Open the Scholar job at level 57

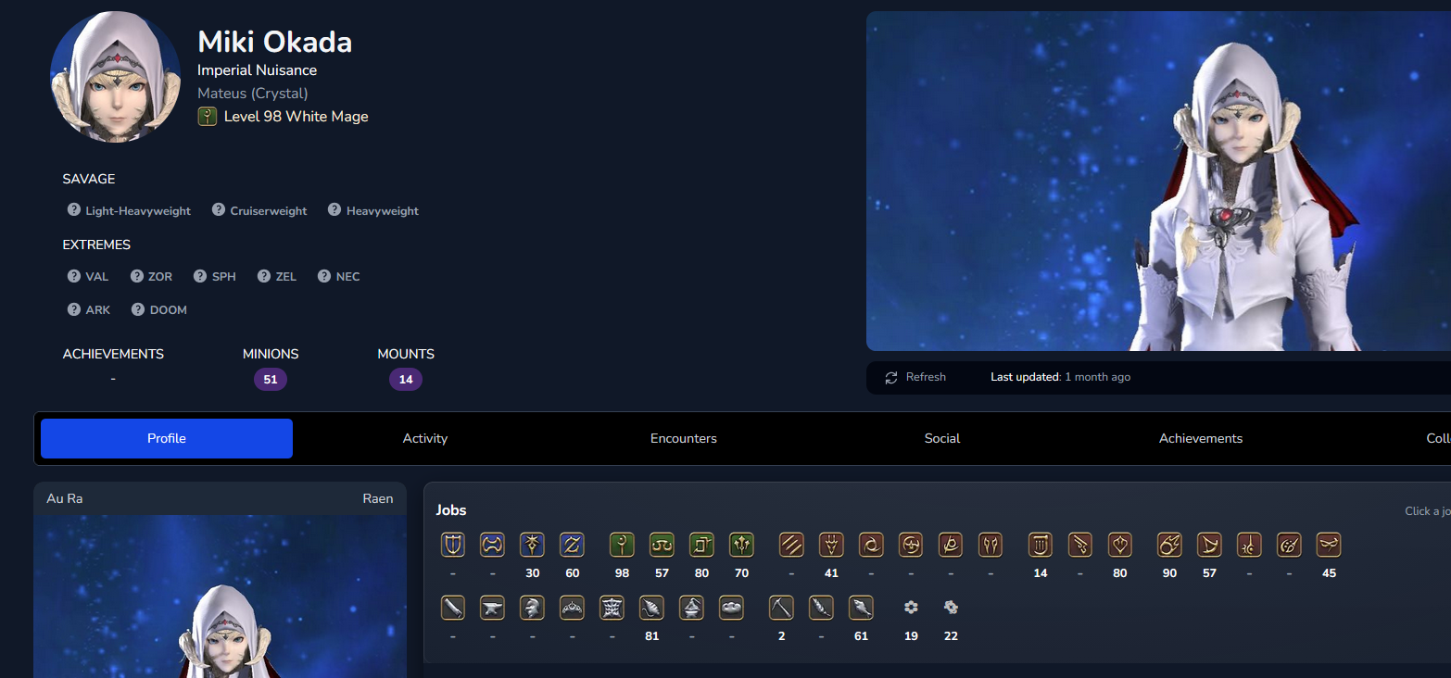point(662,545)
